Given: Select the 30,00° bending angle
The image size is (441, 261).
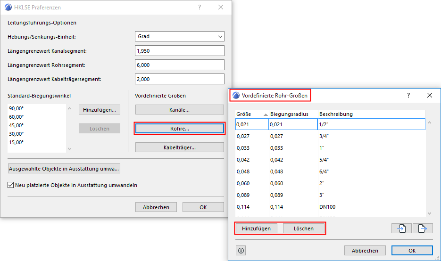Looking at the screenshot, I should [17, 134].
